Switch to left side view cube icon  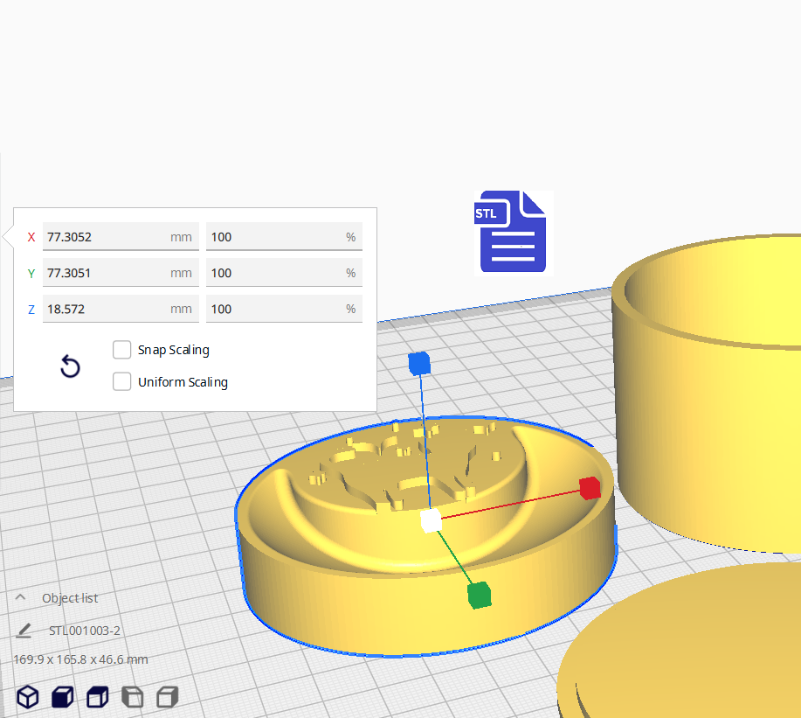132,697
